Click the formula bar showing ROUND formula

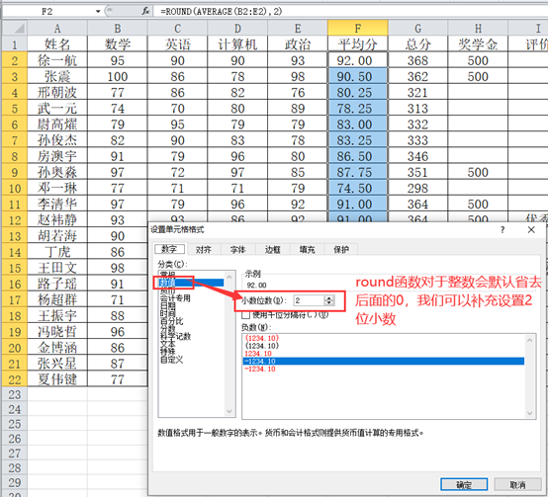(349, 12)
